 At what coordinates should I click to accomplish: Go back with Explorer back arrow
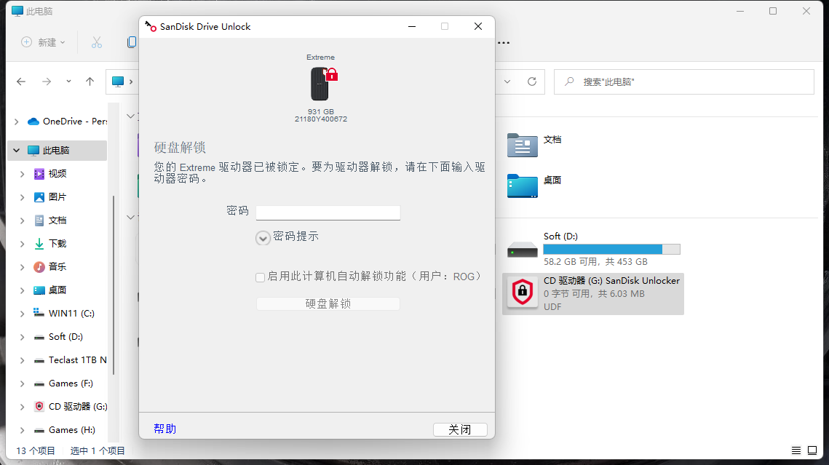coord(21,82)
